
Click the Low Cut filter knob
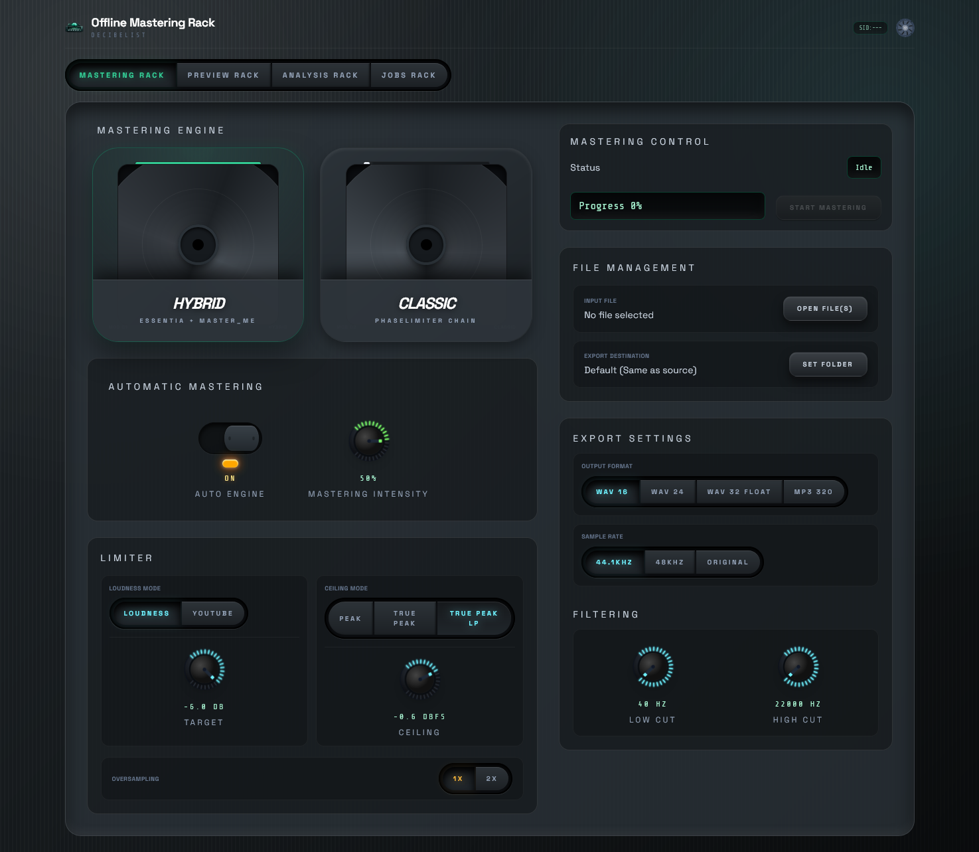pyautogui.click(x=654, y=666)
